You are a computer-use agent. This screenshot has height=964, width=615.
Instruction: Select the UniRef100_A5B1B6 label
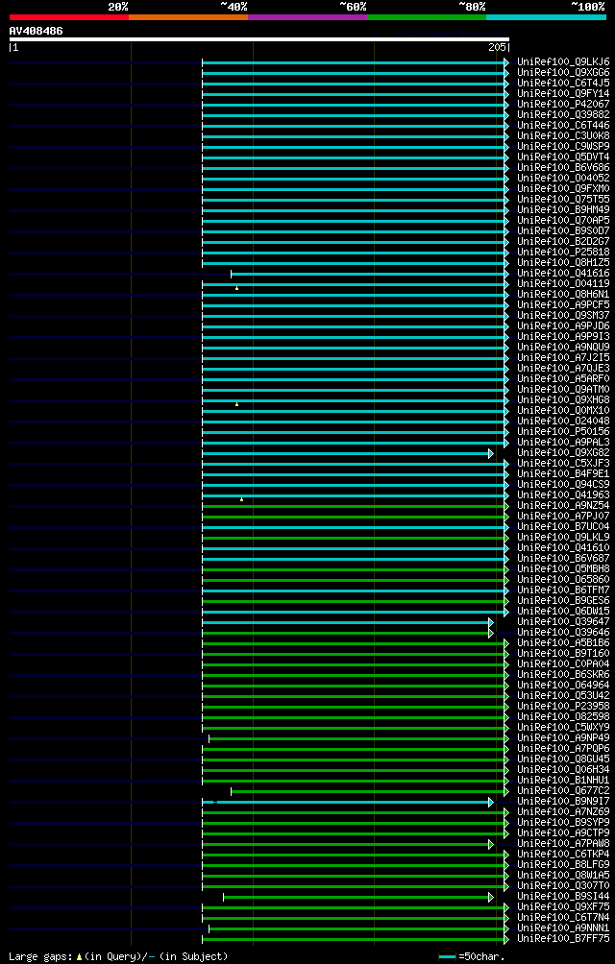(x=563, y=642)
